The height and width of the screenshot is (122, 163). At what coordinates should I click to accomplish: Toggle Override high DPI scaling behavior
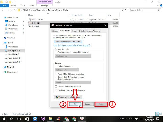56,78
